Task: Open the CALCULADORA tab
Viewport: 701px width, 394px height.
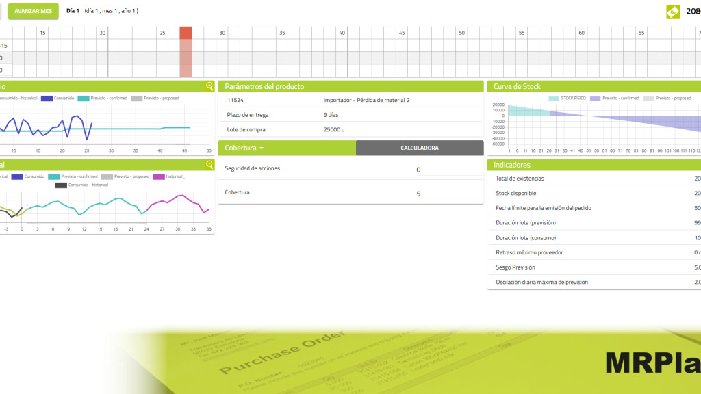Action: pyautogui.click(x=419, y=148)
